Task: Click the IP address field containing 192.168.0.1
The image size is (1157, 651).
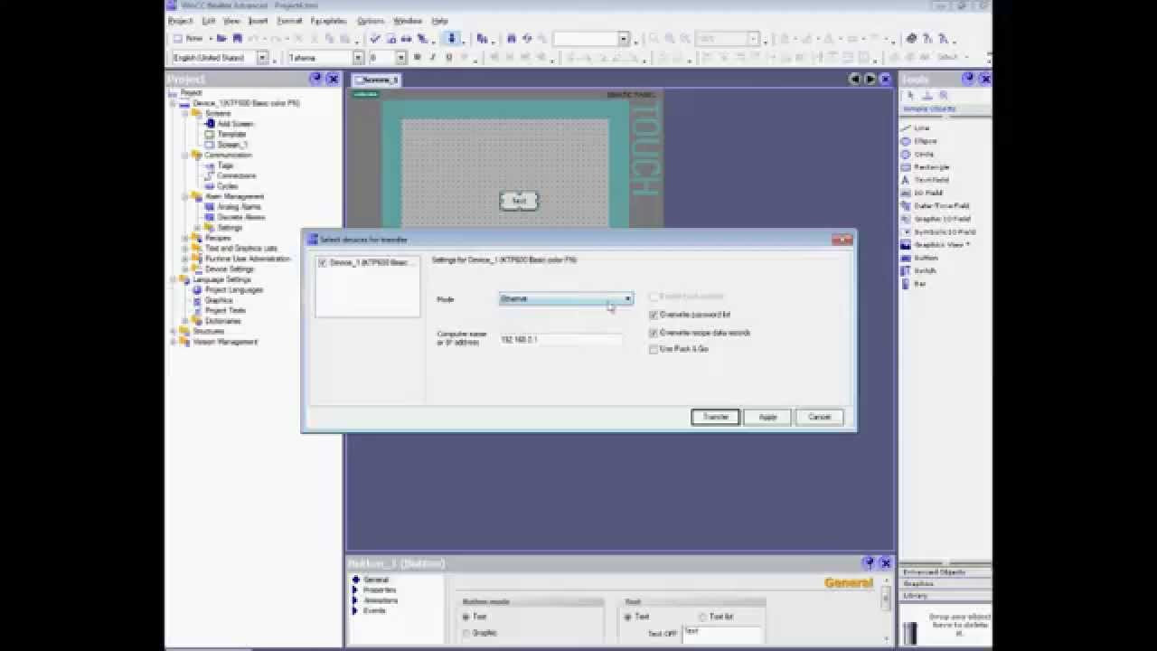Action: click(x=560, y=341)
